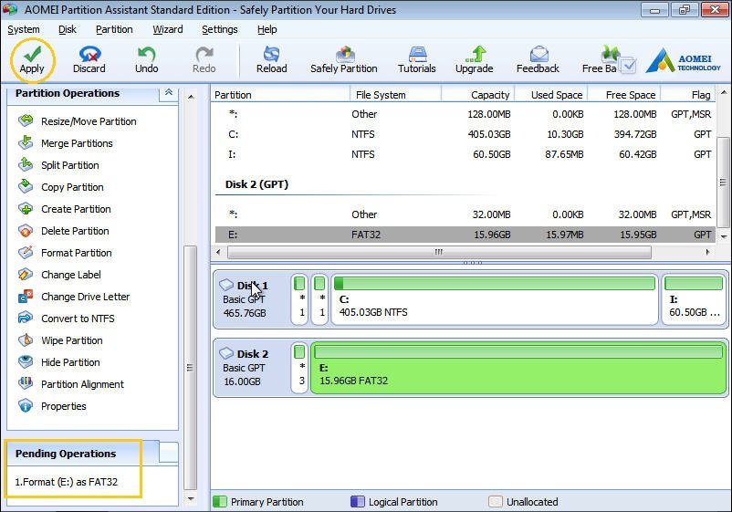This screenshot has height=512, width=732.
Task: Open the Partition menu
Action: [114, 29]
